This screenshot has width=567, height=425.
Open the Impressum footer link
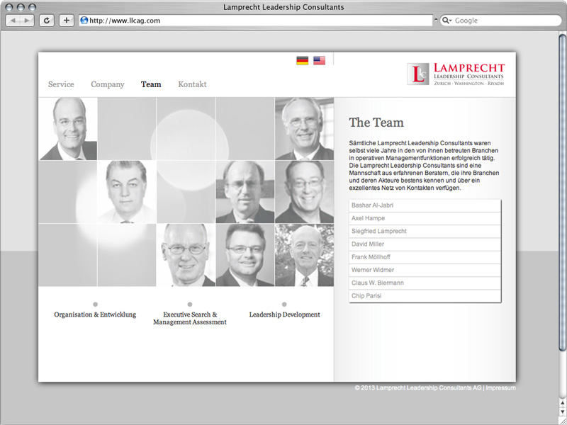(501, 388)
